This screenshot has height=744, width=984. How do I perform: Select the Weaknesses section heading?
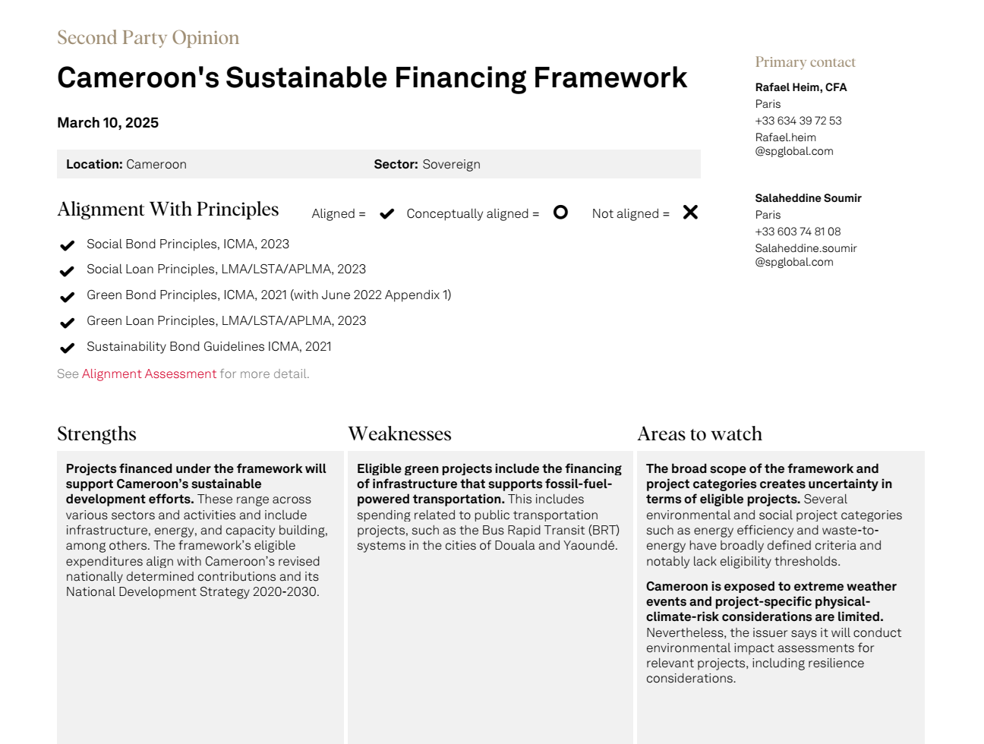pyautogui.click(x=399, y=433)
